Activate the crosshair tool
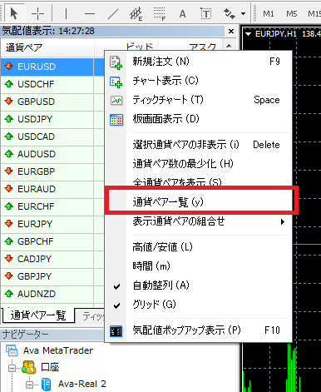Viewport: 321px width, 392px height. click(x=38, y=13)
